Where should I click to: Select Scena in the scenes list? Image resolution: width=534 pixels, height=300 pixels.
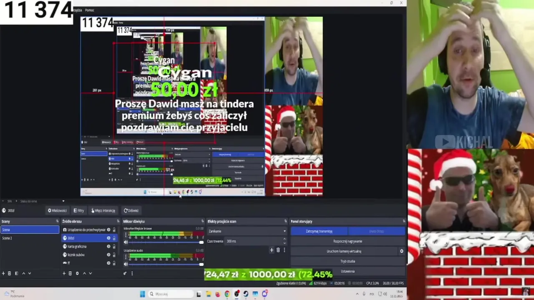tap(30, 230)
